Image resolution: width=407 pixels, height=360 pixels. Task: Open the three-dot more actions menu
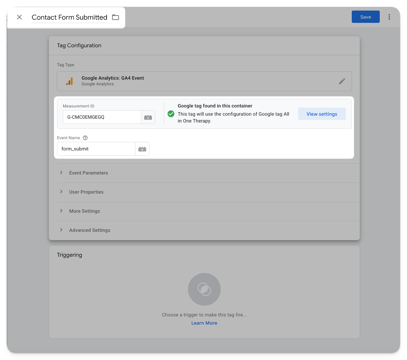tap(389, 17)
